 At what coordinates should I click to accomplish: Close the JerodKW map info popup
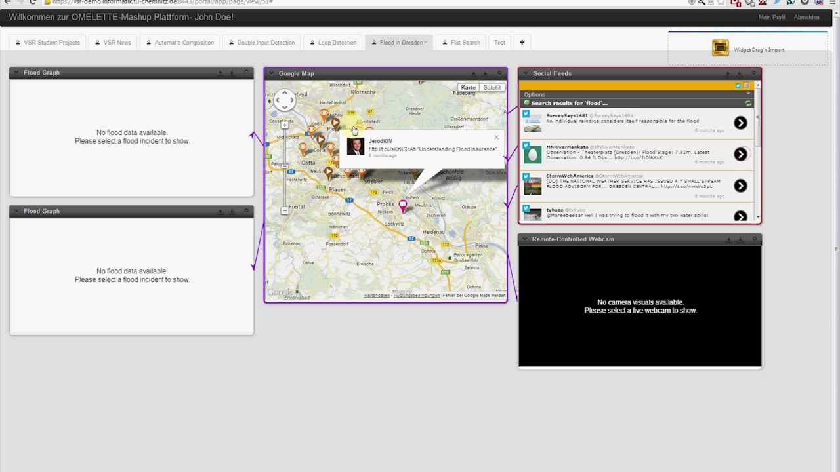pos(496,137)
